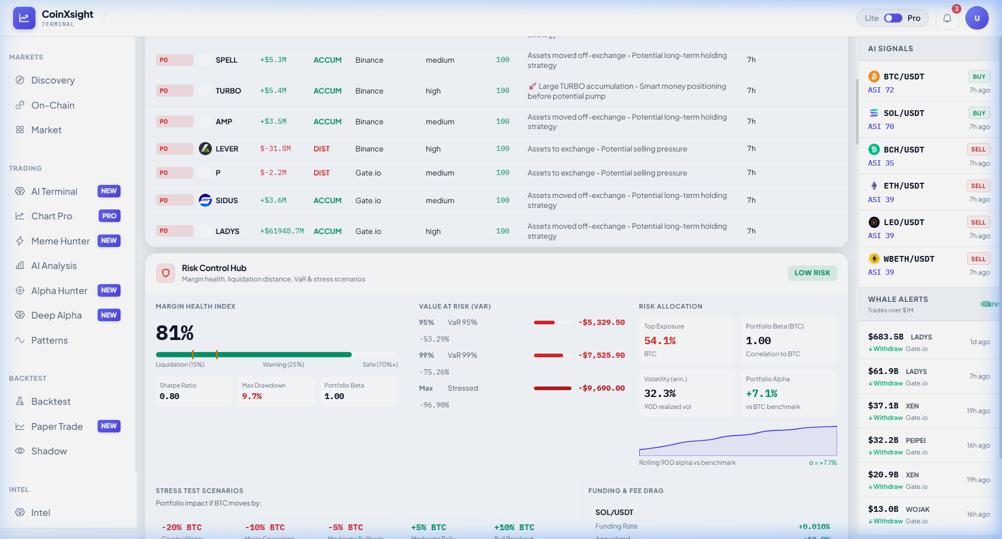This screenshot has height=539, width=1002.
Task: Click the Deep Alpha brain icon
Action: click(x=20, y=315)
